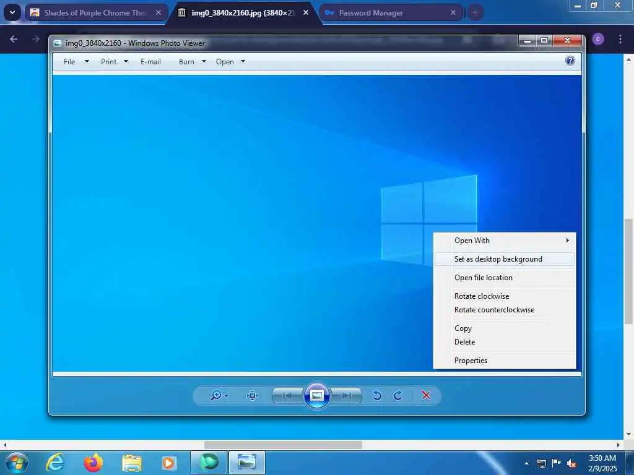
Task: Choose Open With from context menu
Action: pyautogui.click(x=505, y=241)
